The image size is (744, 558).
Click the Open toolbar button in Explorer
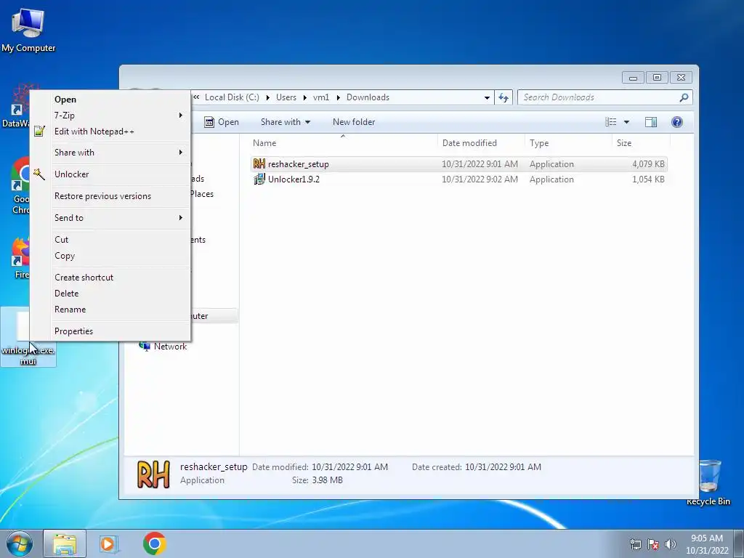tap(221, 122)
